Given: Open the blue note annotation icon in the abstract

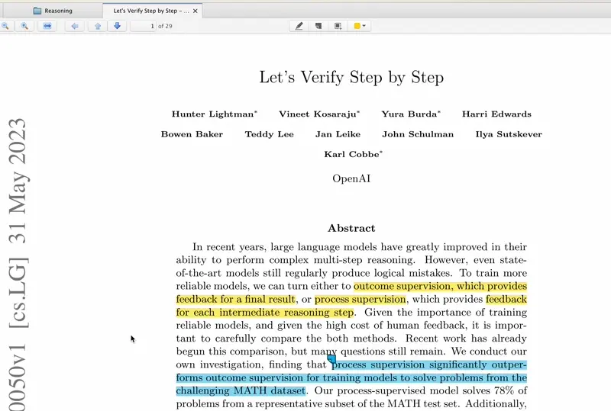Looking at the screenshot, I should (x=331, y=359).
